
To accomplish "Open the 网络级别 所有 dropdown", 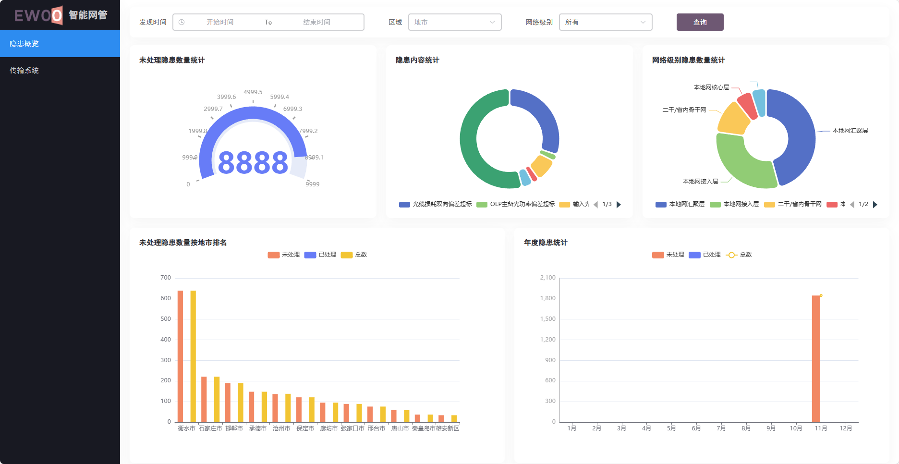I will [606, 22].
